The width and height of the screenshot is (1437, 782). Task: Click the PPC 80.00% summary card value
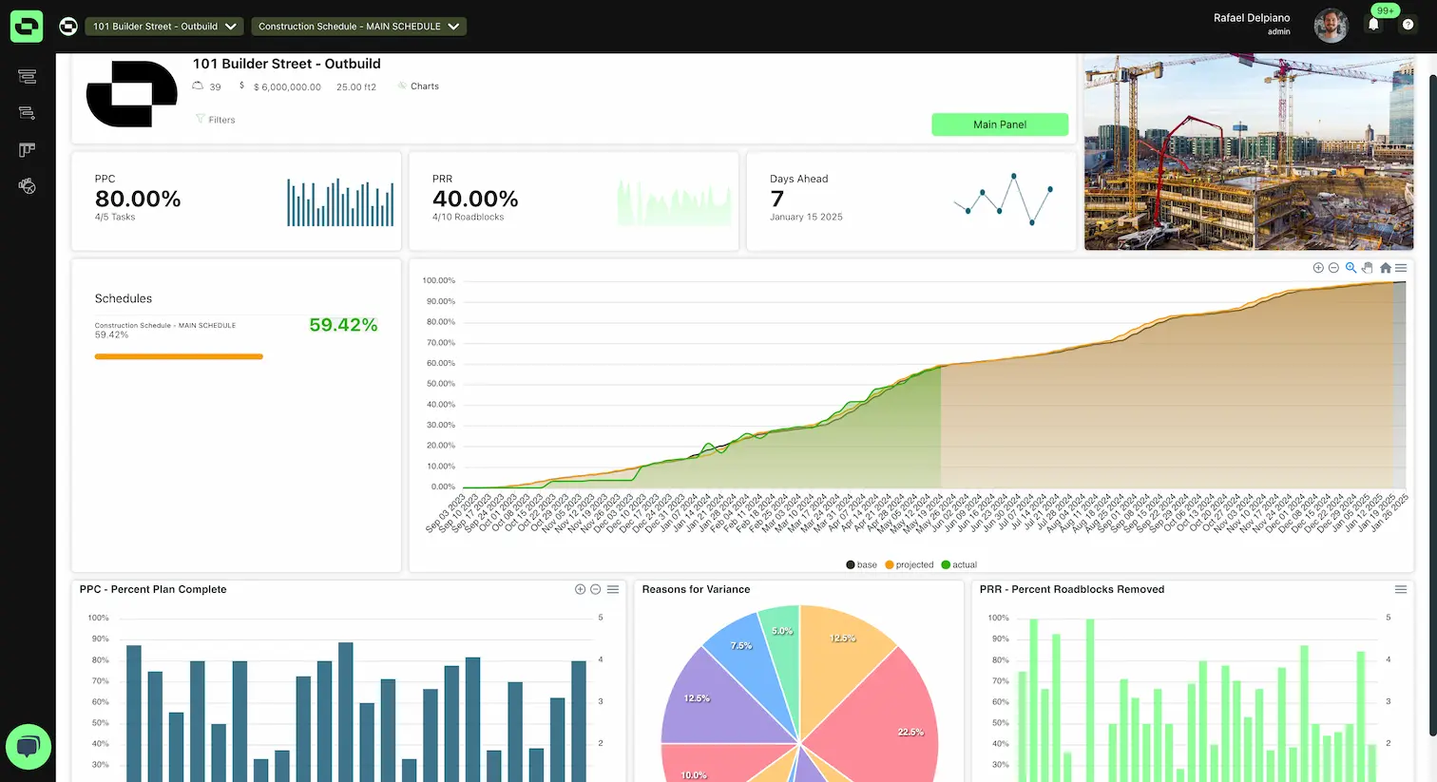click(138, 199)
